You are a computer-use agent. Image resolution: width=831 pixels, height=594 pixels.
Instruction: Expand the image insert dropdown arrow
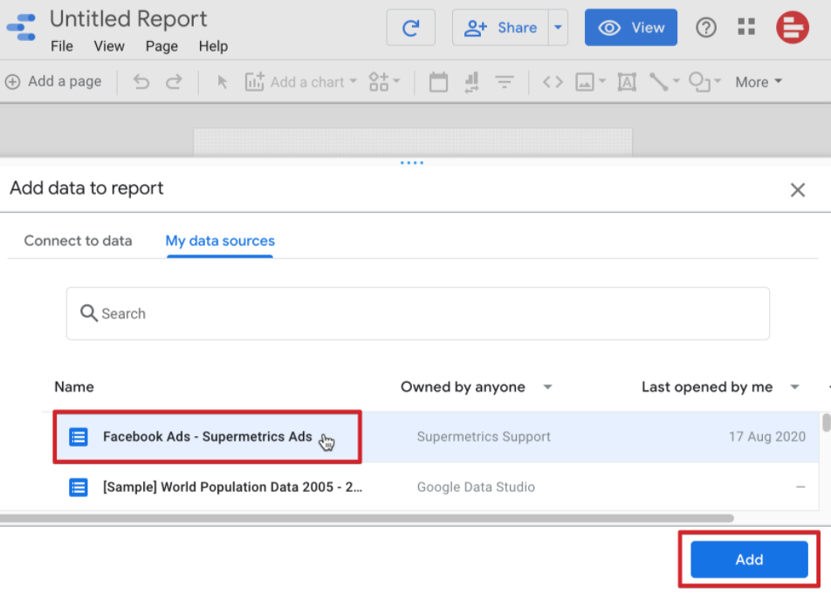click(602, 81)
